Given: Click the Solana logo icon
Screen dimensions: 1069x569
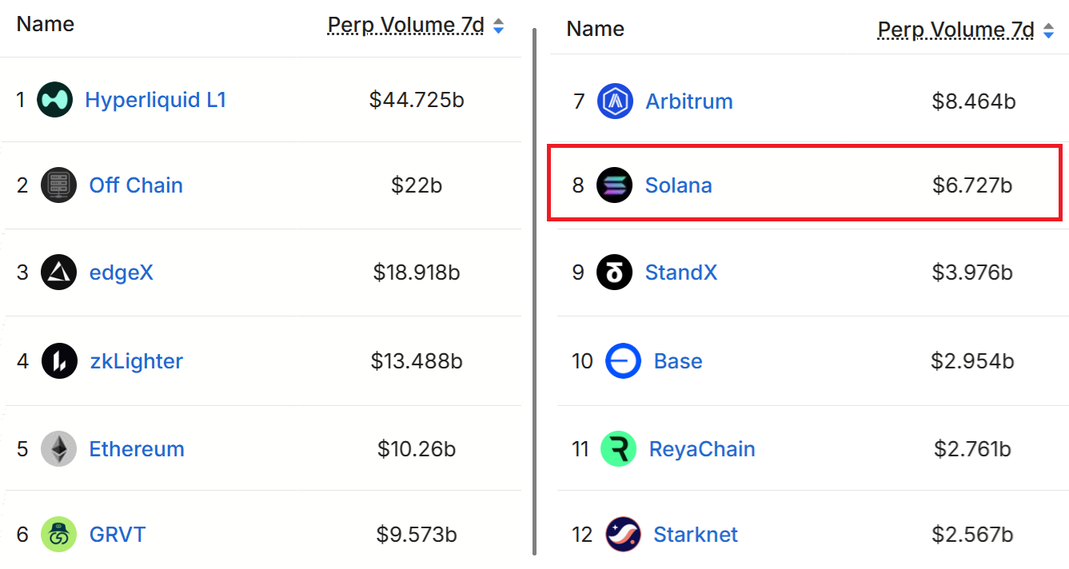Looking at the screenshot, I should click(614, 185).
